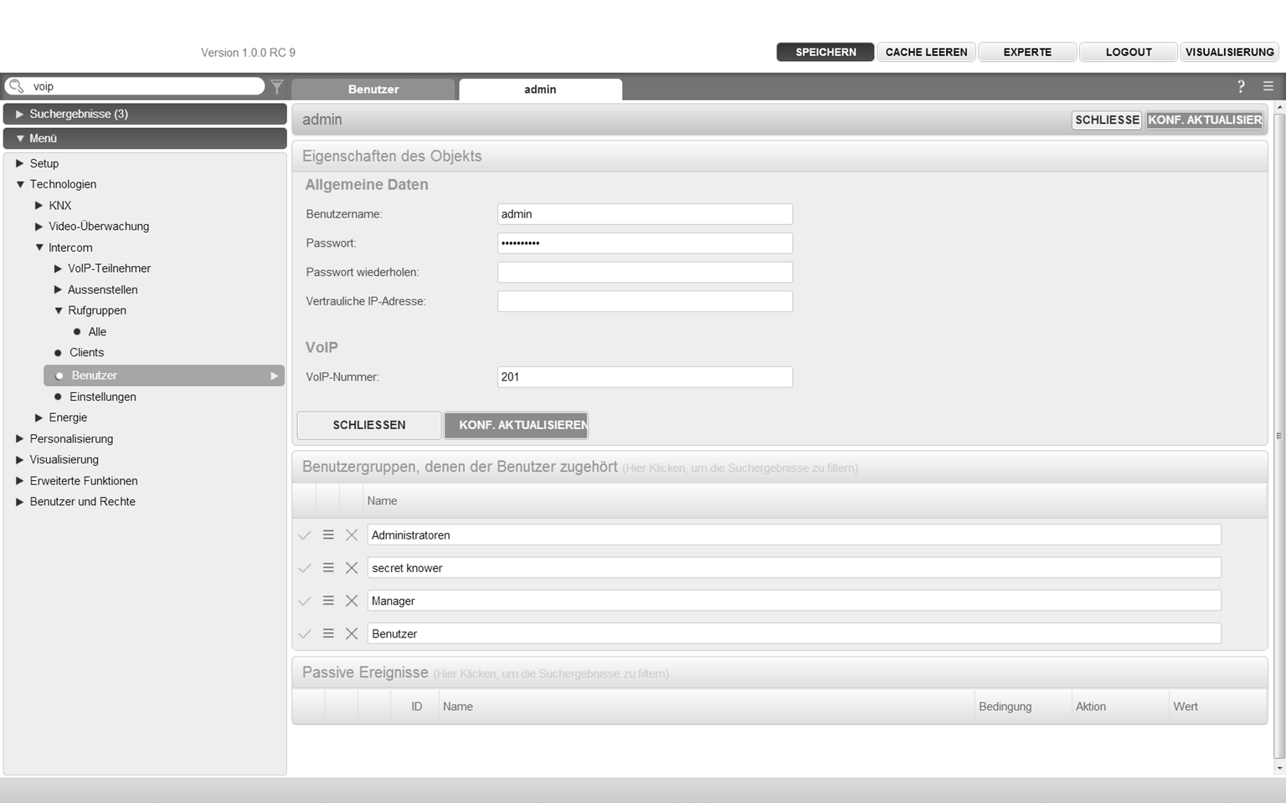Confirm the secret knower group checkmark icon
1286x803 pixels.
point(305,568)
